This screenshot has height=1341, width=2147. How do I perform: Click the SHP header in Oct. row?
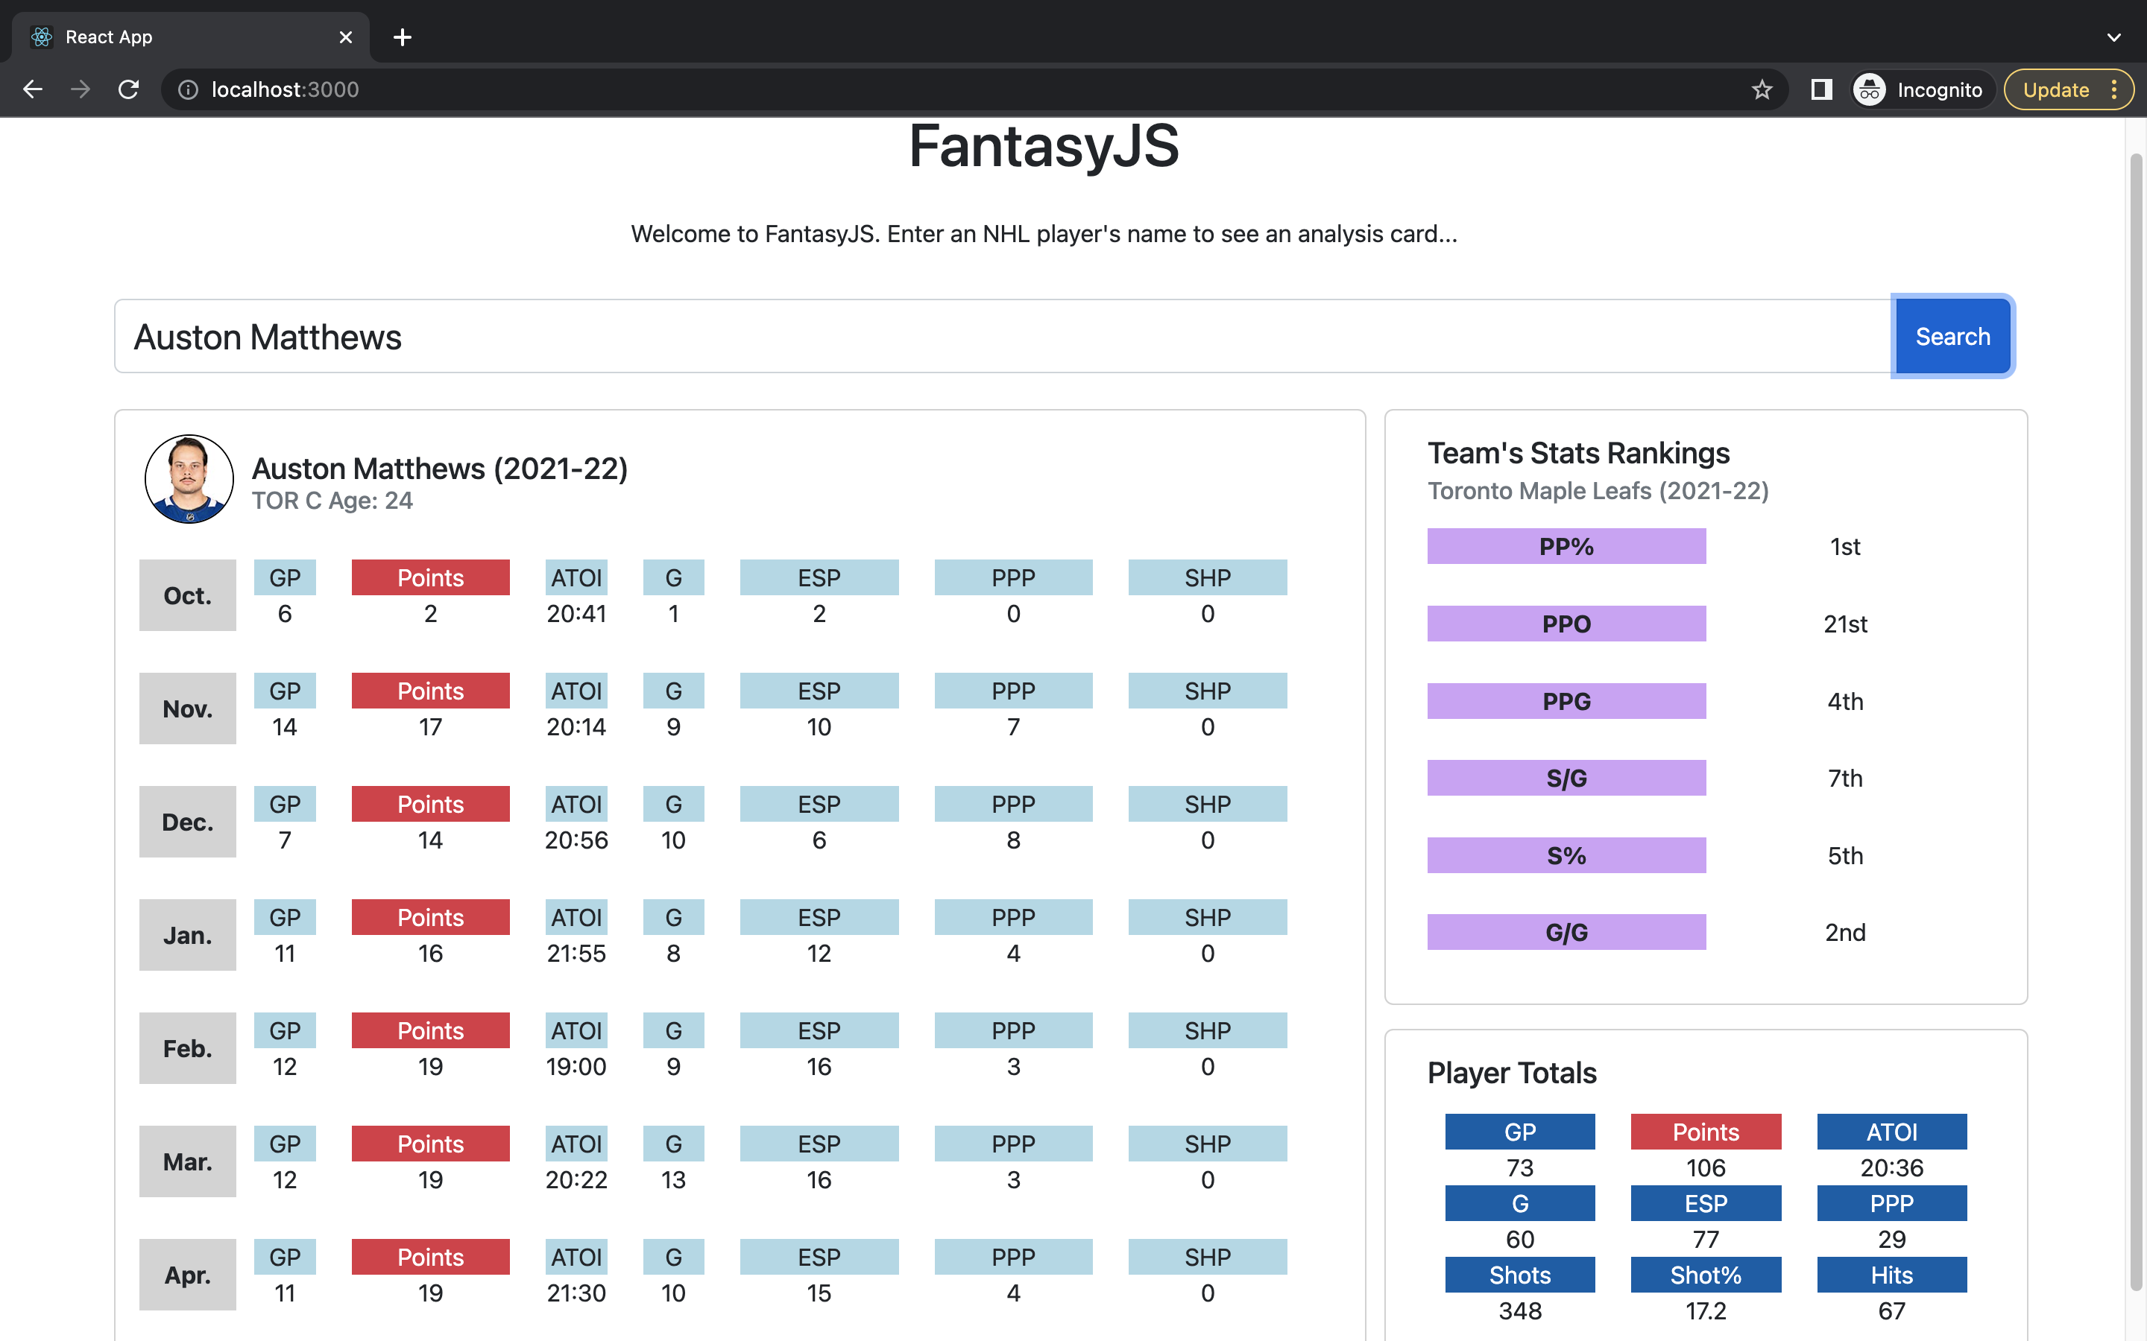(1208, 577)
